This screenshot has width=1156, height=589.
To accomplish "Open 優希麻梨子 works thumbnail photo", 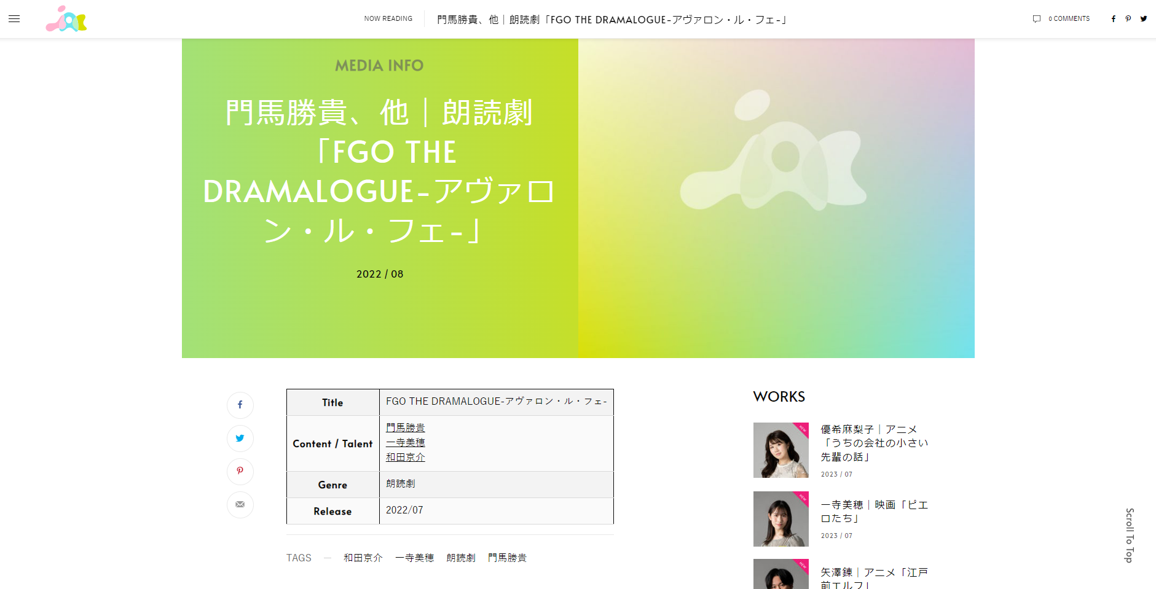I will tap(780, 450).
